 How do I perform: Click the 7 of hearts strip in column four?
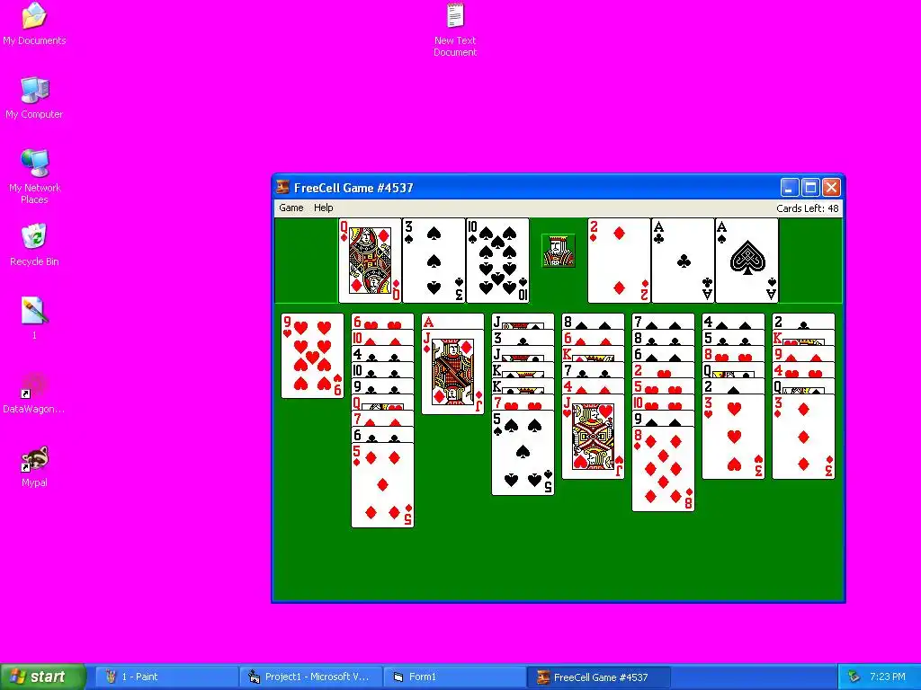(x=523, y=402)
